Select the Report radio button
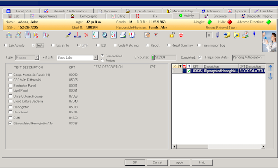Viewport: 278px width, 168px height. tap(147, 45)
